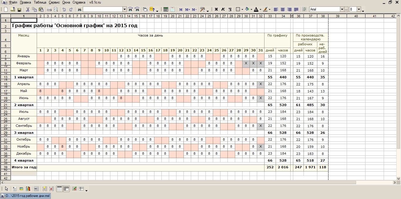Redo the last undone action

[x=71, y=9]
